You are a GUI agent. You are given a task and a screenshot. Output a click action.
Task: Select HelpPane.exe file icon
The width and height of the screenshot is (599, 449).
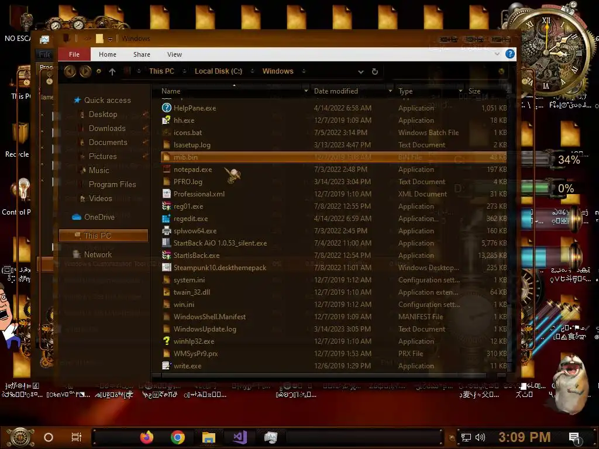pyautogui.click(x=166, y=108)
